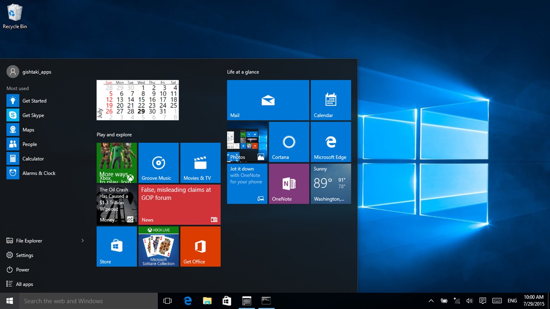Open Alarms & Clock
The image size is (550, 309).
point(39,173)
